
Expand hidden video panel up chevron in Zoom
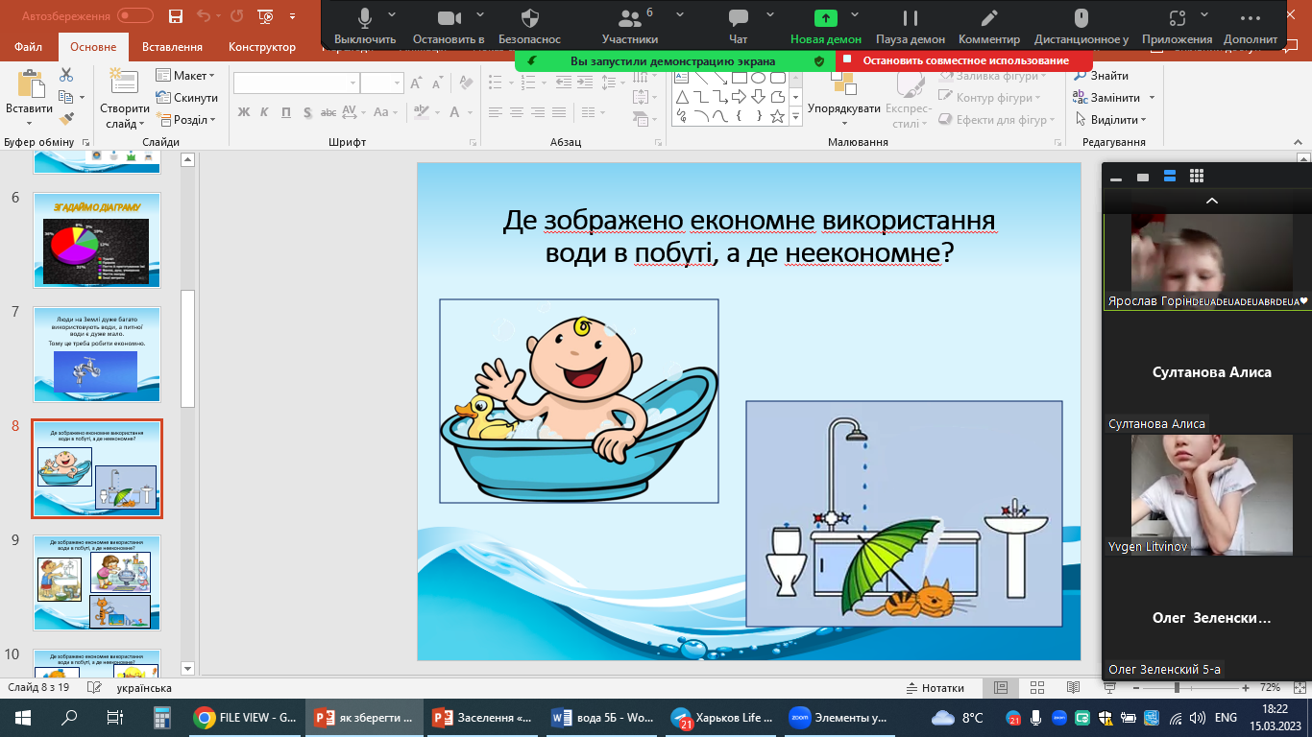coord(1212,201)
